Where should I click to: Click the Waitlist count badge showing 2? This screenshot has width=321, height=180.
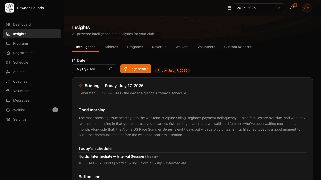55,110
